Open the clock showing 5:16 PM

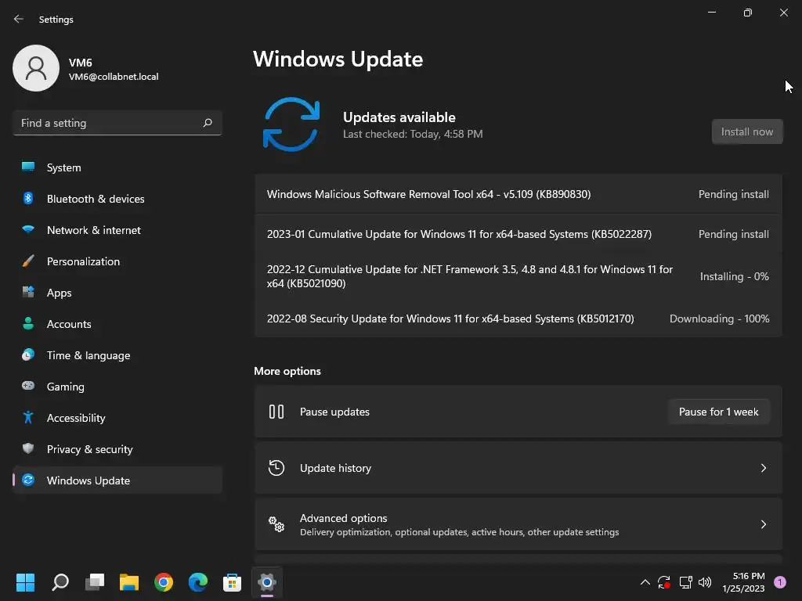[x=743, y=582]
